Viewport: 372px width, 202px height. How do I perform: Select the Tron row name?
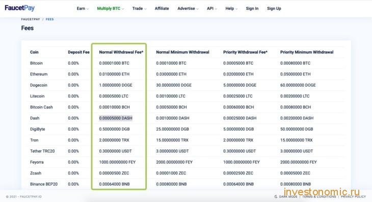tap(34, 140)
